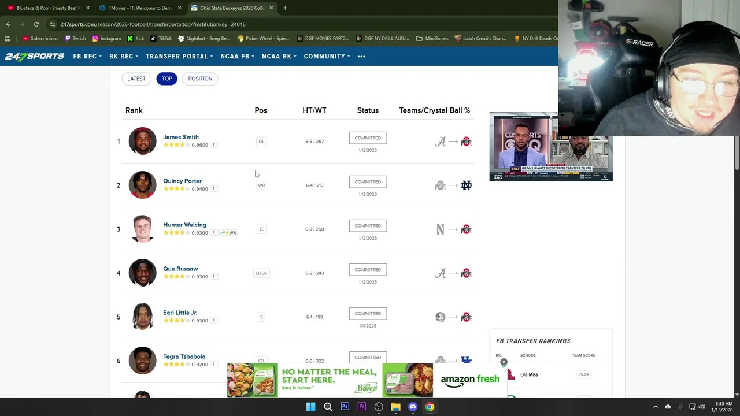The width and height of the screenshot is (740, 416).
Task: Select the TOP filter
Action: click(166, 79)
